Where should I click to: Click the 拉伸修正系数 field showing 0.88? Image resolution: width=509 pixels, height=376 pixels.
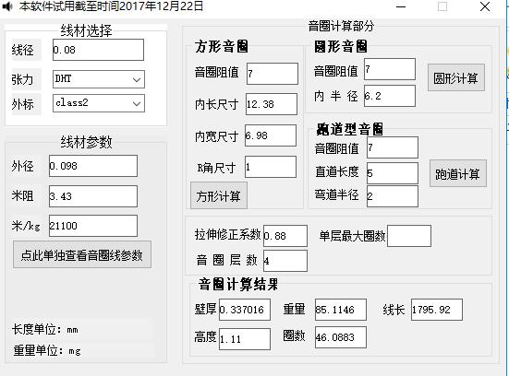[x=285, y=236]
